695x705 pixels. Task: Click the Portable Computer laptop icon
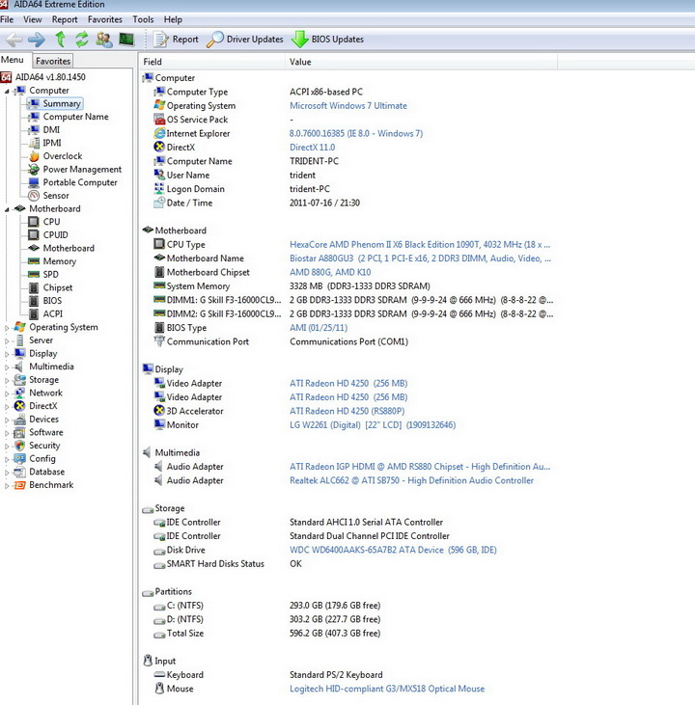click(x=34, y=182)
